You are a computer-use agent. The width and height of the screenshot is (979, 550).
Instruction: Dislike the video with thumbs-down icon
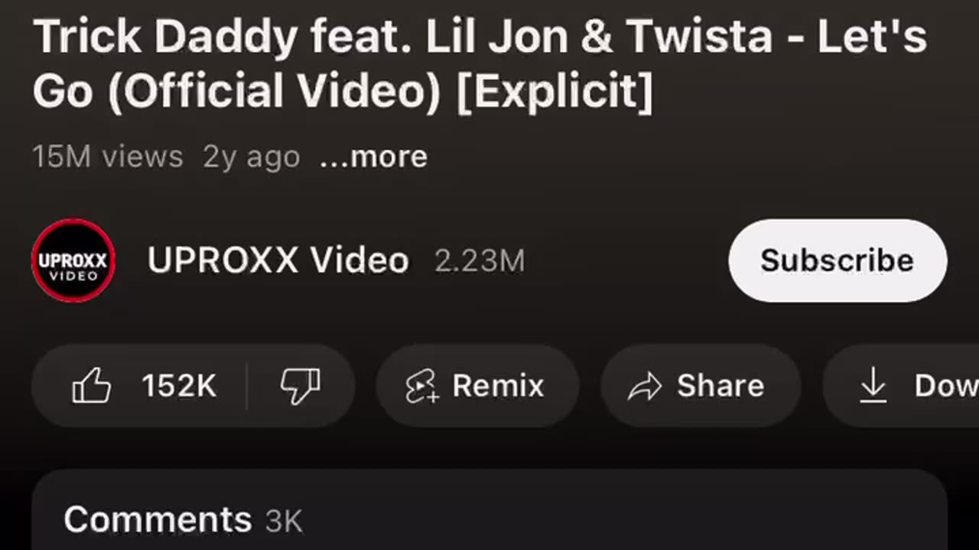(x=300, y=386)
